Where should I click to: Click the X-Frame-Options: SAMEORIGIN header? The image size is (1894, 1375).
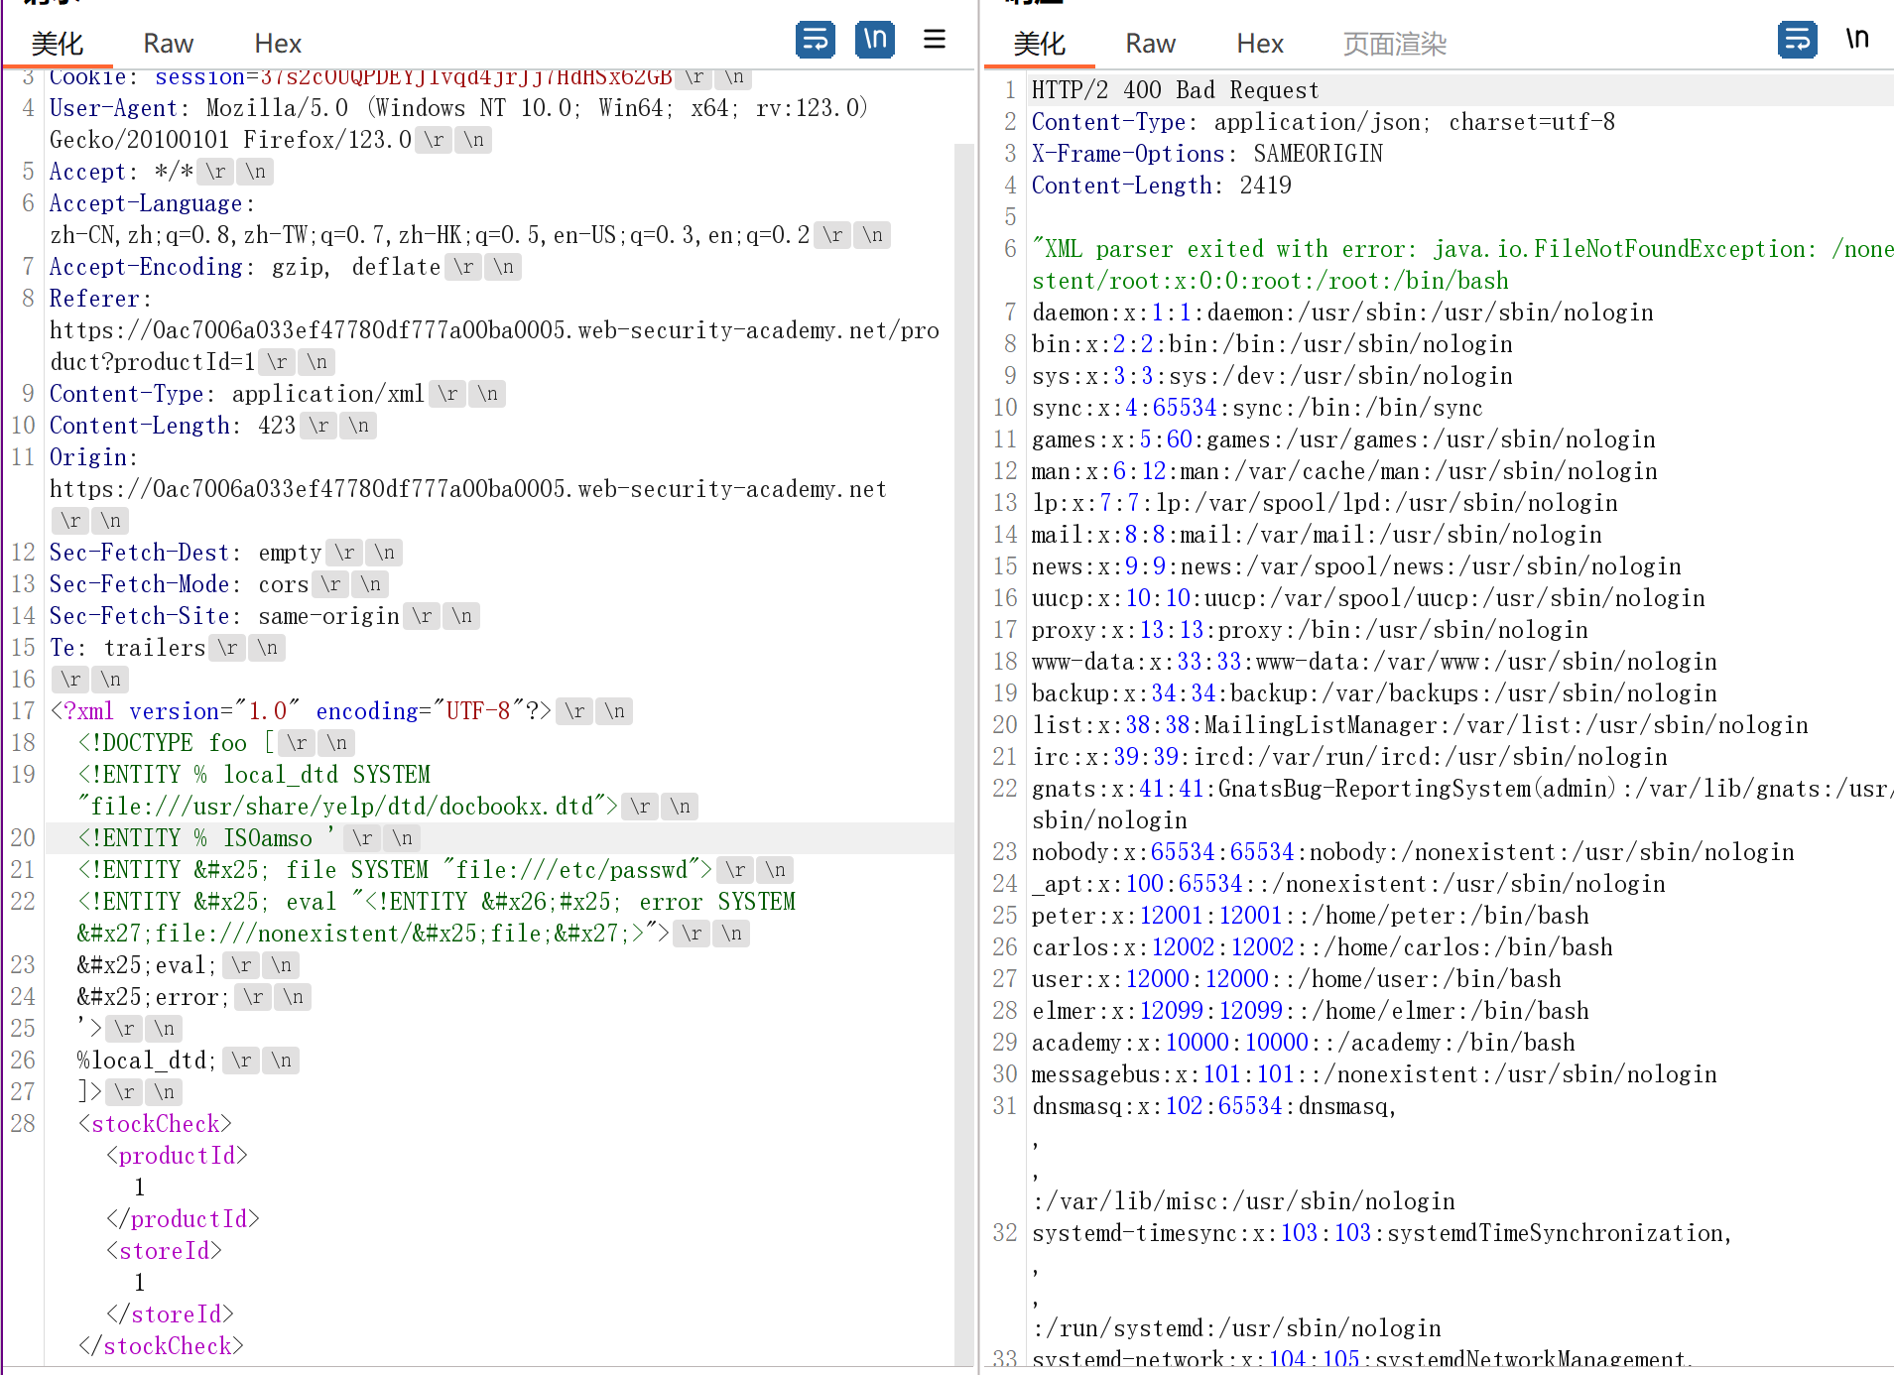click(x=1207, y=154)
